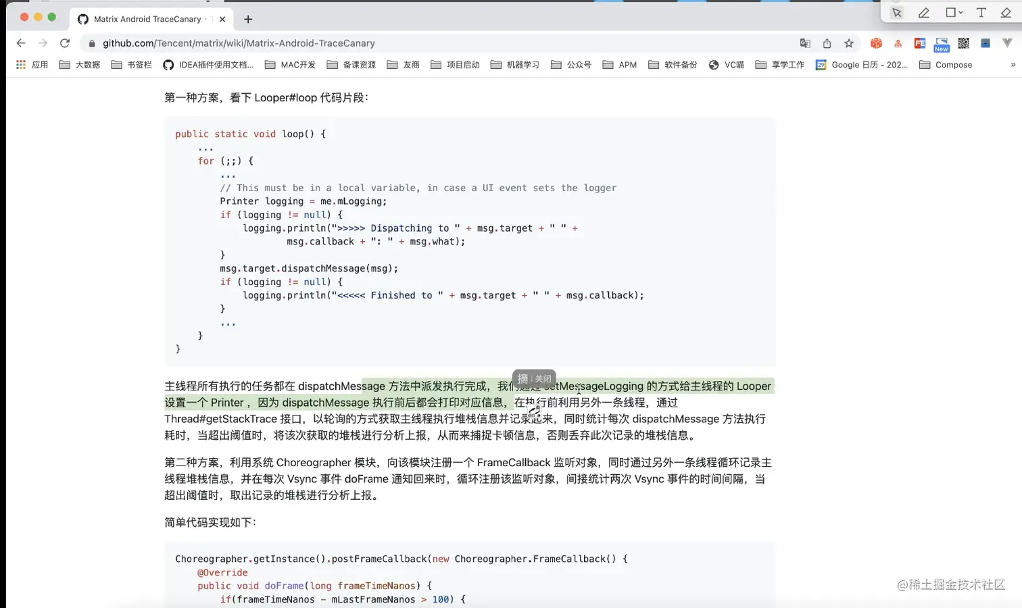Click the code line 'msg.target.dispatchMessage(msg);'
Screen dimensions: 1022x608
point(309,268)
